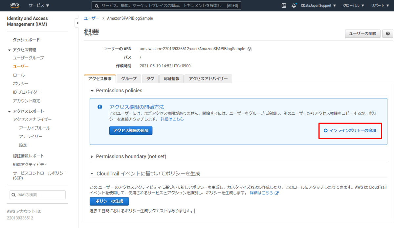This screenshot has height=228, width=394.
Task: Open サービスコントロールポリシー (SCP) in sidebar
Action: tap(40, 175)
